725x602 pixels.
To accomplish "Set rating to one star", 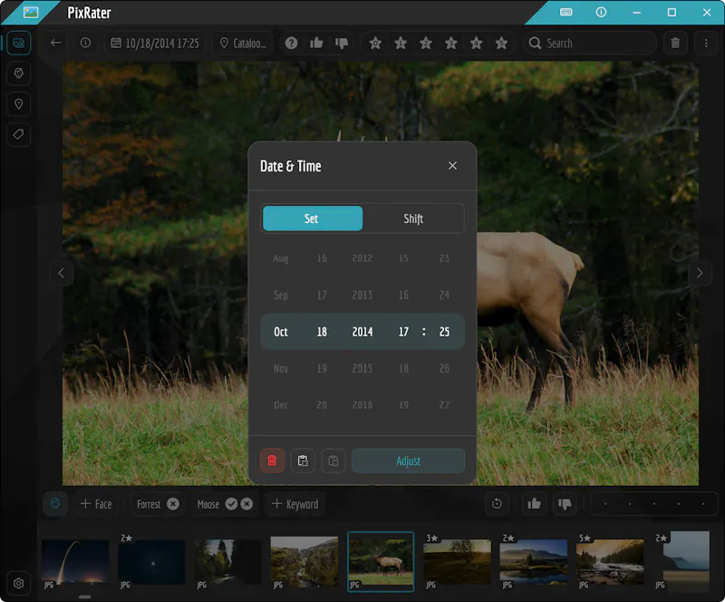I will 401,43.
